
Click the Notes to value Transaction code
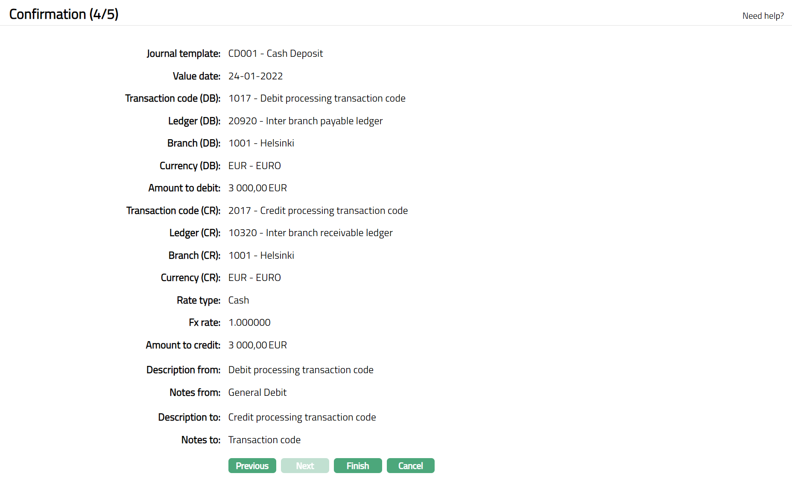click(264, 440)
